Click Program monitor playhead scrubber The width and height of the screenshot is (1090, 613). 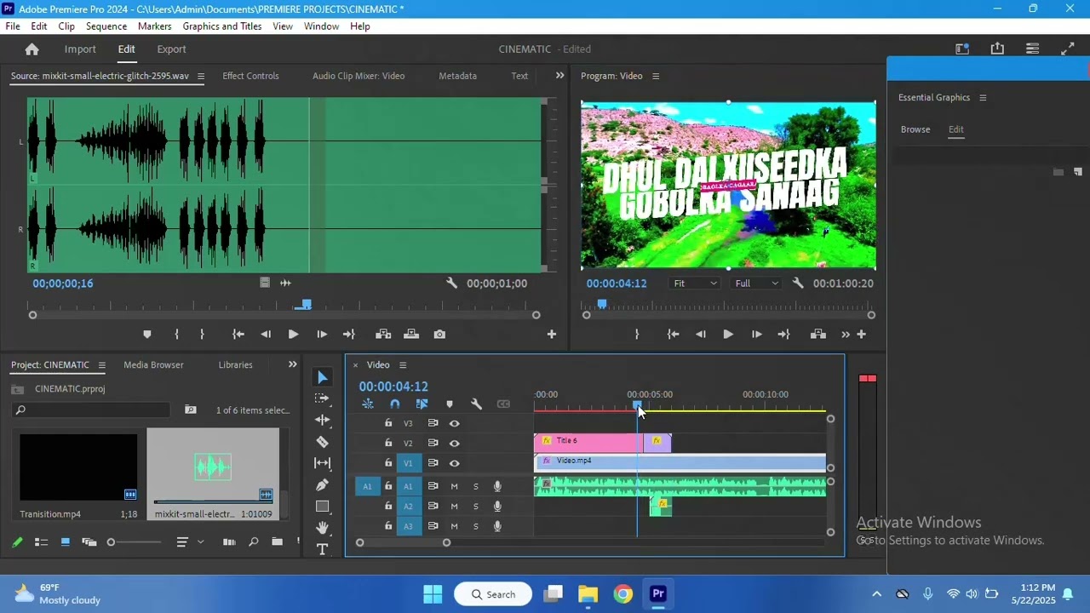602,304
